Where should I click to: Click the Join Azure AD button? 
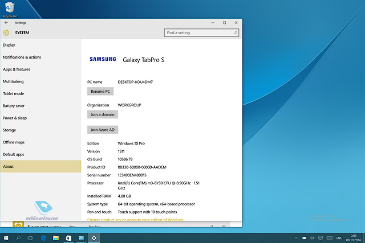103,130
